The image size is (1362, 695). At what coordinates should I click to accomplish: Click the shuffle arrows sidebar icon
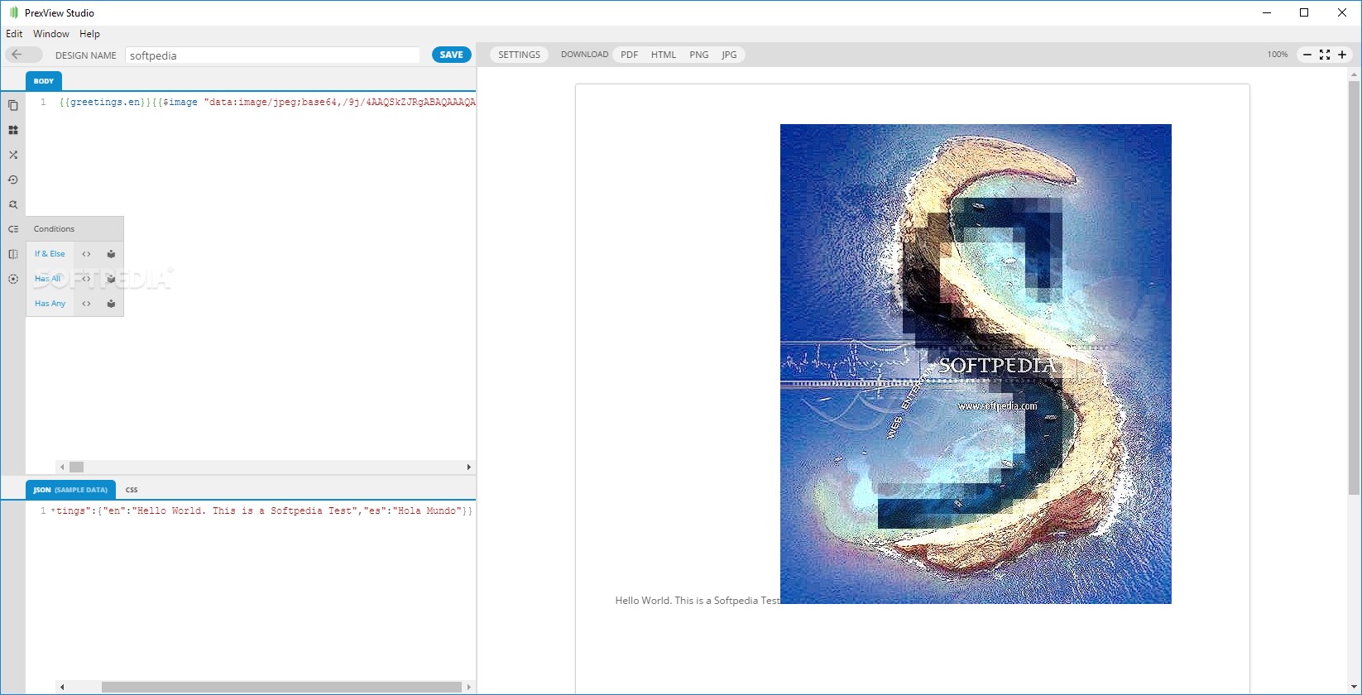[x=13, y=155]
